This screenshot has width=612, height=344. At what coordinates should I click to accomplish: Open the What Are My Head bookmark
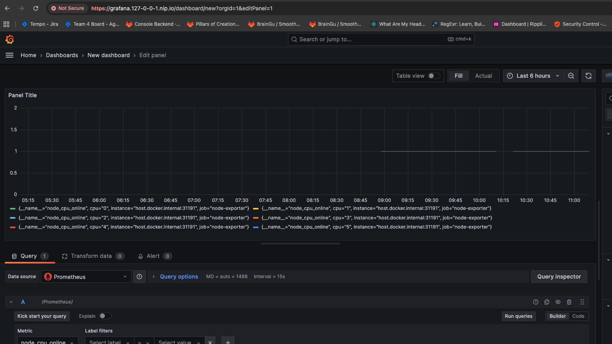click(x=398, y=24)
